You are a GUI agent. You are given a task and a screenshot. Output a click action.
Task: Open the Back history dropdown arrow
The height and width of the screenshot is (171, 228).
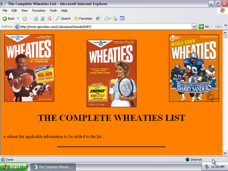pyautogui.click(x=18, y=19)
